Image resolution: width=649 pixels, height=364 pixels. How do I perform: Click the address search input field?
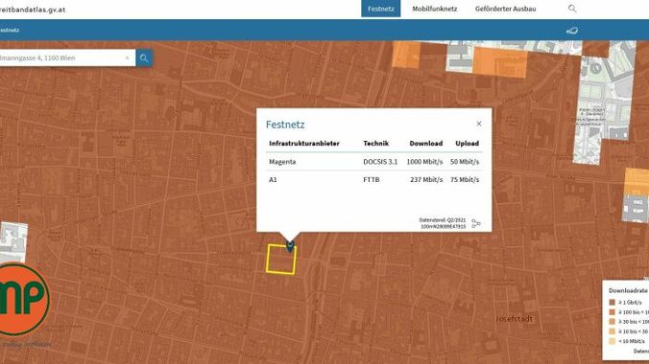pyautogui.click(x=62, y=57)
